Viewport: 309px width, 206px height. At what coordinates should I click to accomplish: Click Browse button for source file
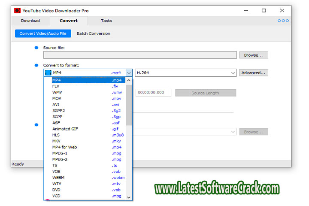[253, 55]
